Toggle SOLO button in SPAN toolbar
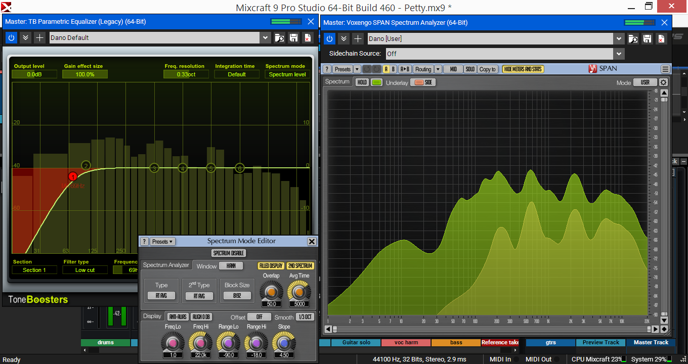Viewport: 688px width, 364px height. (x=470, y=69)
